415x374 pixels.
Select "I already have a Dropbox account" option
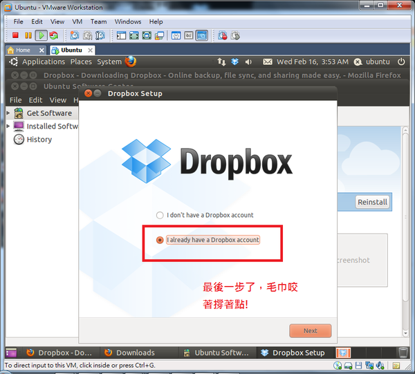[x=208, y=240]
